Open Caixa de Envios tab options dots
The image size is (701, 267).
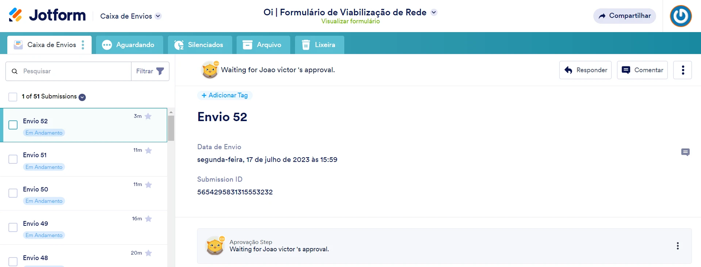(x=83, y=45)
